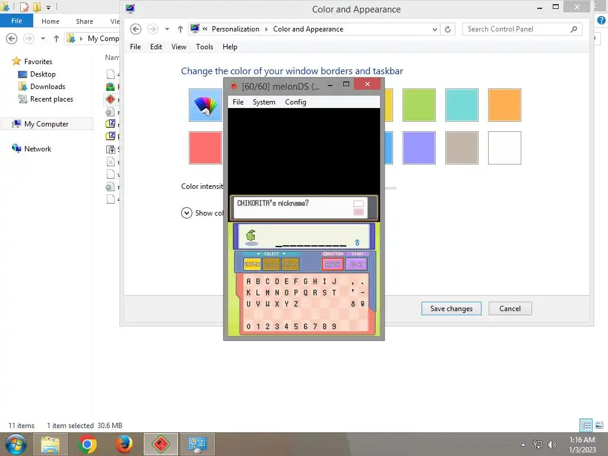The image size is (608, 456).
Task: Switch Explorer to details view icon
Action: coord(586,425)
